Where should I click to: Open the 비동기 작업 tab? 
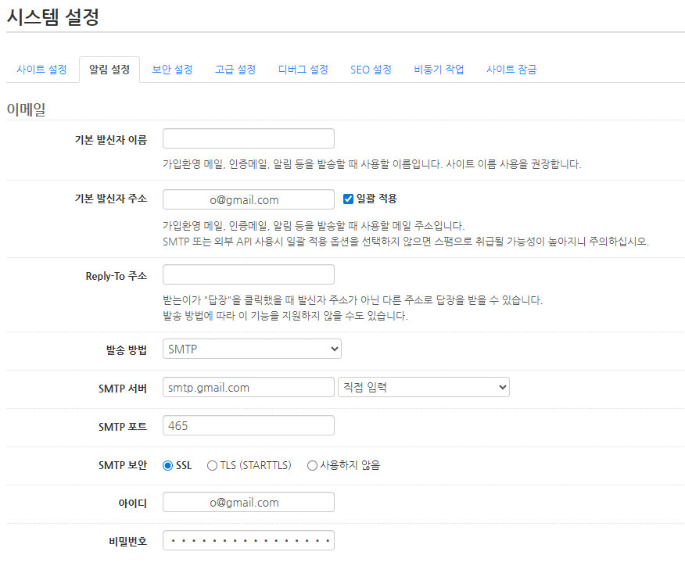[439, 70]
